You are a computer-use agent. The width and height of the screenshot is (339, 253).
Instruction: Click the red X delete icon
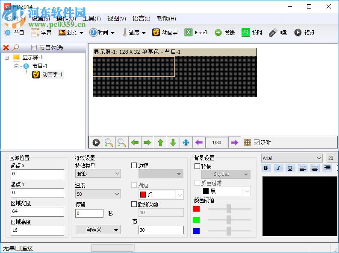tap(6, 48)
